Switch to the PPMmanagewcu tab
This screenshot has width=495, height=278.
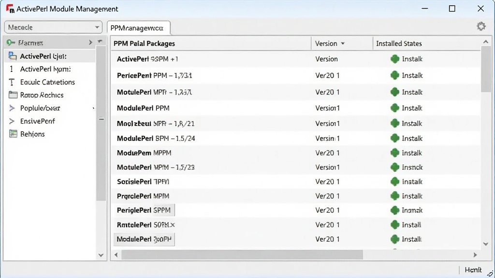(139, 28)
